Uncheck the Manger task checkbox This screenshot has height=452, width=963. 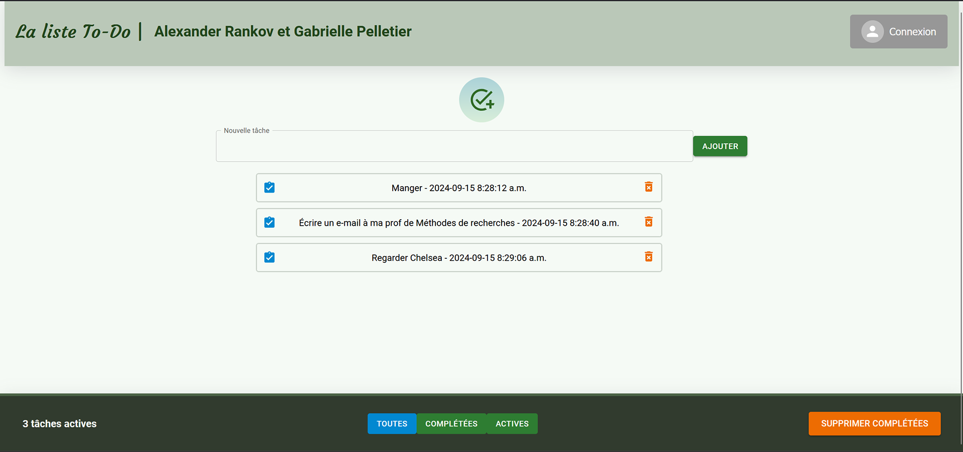click(269, 187)
